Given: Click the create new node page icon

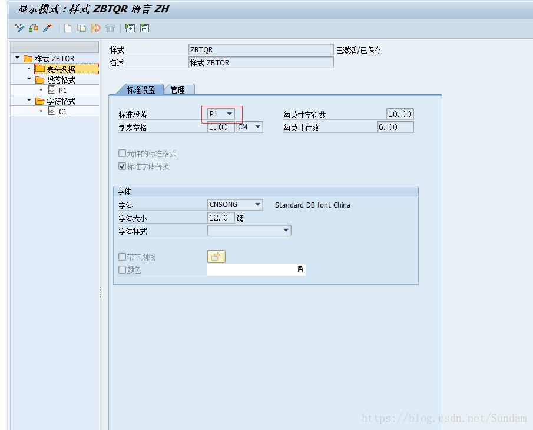Looking at the screenshot, I should [68, 28].
